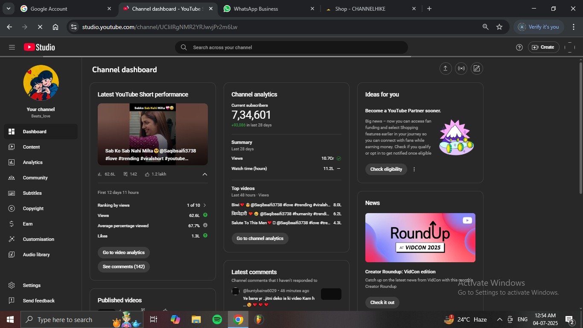Image resolution: width=583 pixels, height=328 pixels.
Task: Click the Average percentage viewed gray indicator
Action: (205, 225)
